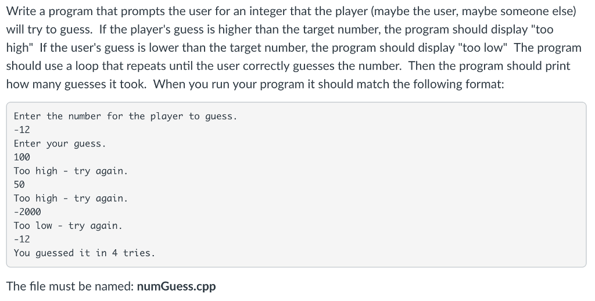Click the 'Too low - try again.' line
The image size is (595, 301).
[69, 226]
